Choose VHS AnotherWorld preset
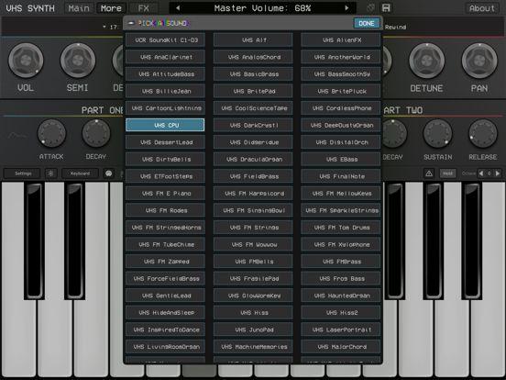Viewport: 506px width, 380px height. [341, 57]
